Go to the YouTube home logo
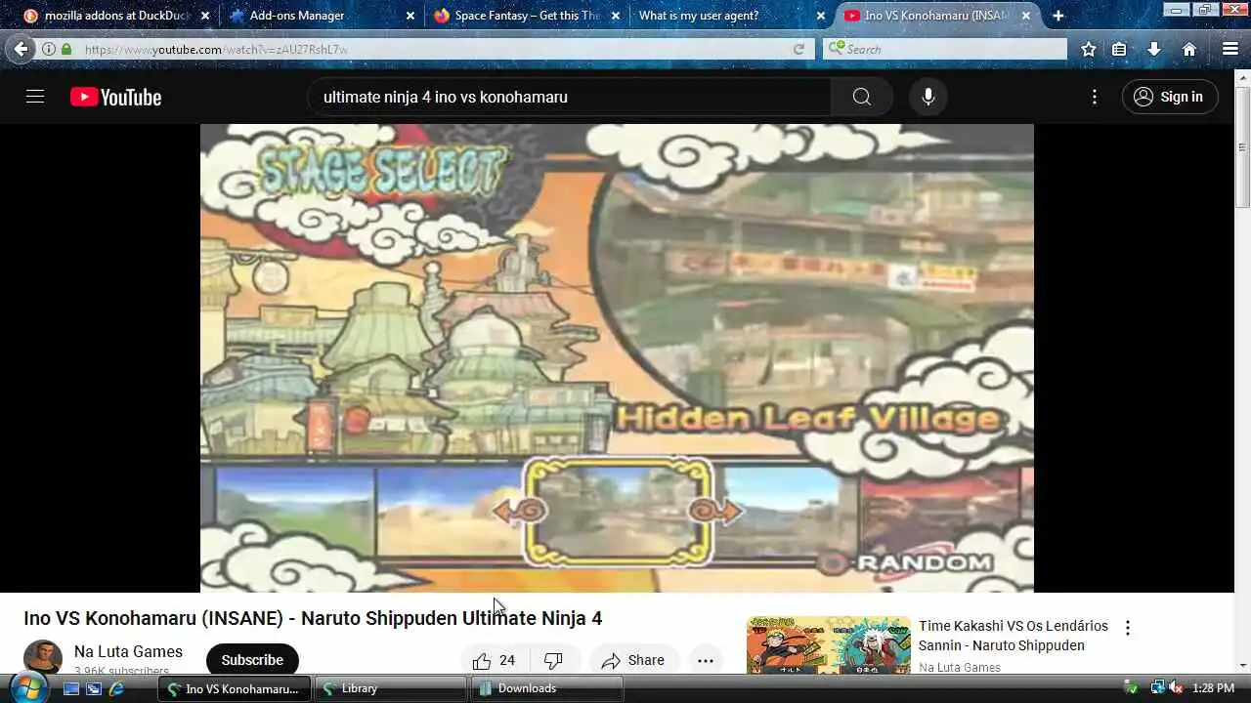The width and height of the screenshot is (1251, 703). coord(115,97)
